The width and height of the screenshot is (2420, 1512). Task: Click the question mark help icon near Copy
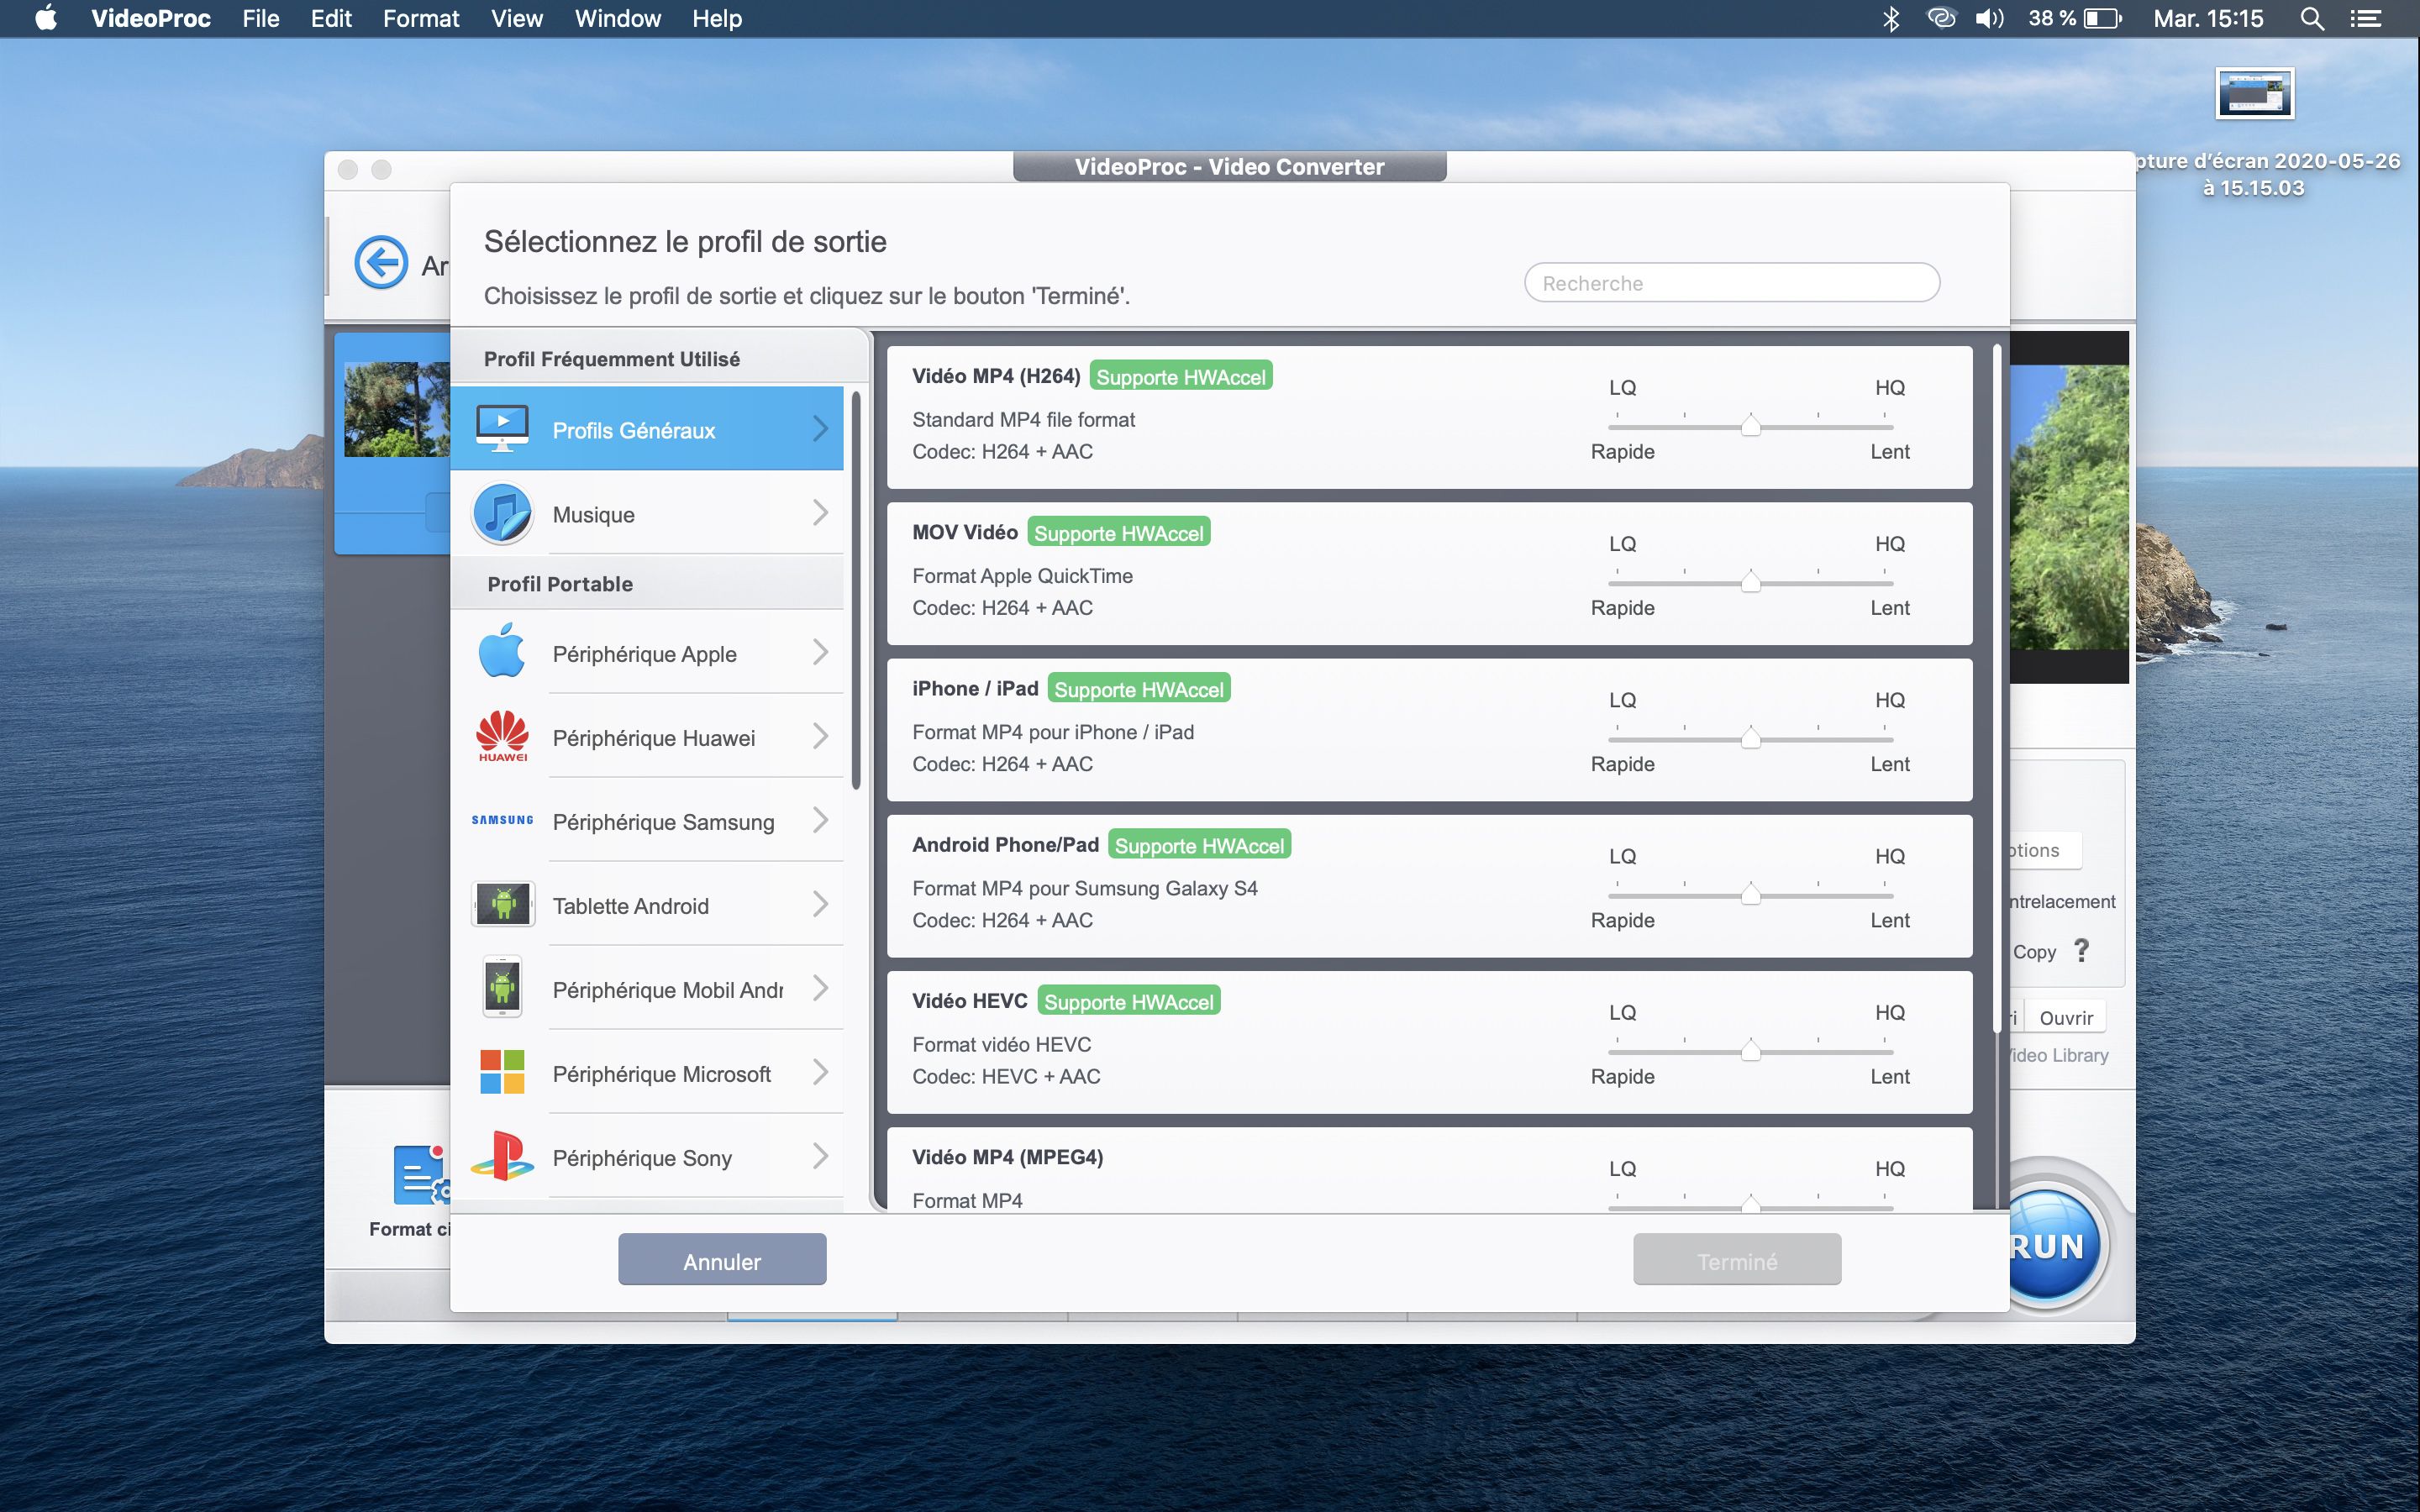[2082, 950]
